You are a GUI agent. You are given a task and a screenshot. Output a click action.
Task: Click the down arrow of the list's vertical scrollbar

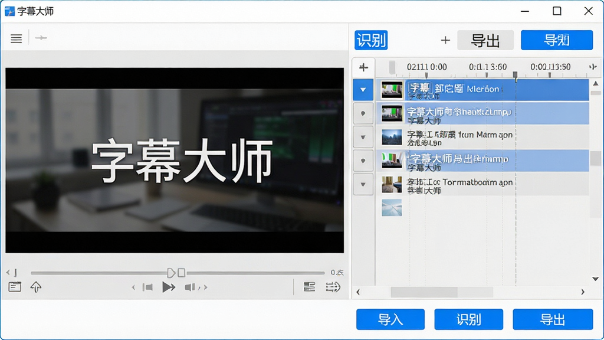pyautogui.click(x=596, y=279)
